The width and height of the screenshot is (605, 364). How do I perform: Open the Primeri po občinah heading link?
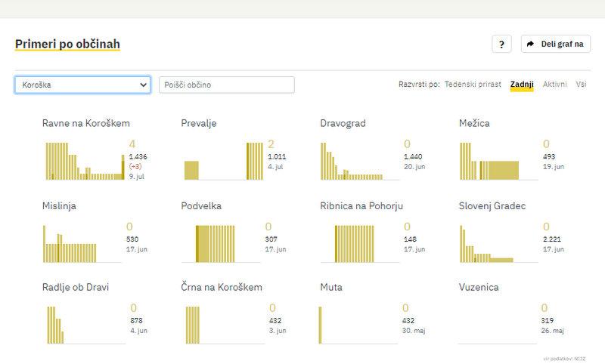67,45
